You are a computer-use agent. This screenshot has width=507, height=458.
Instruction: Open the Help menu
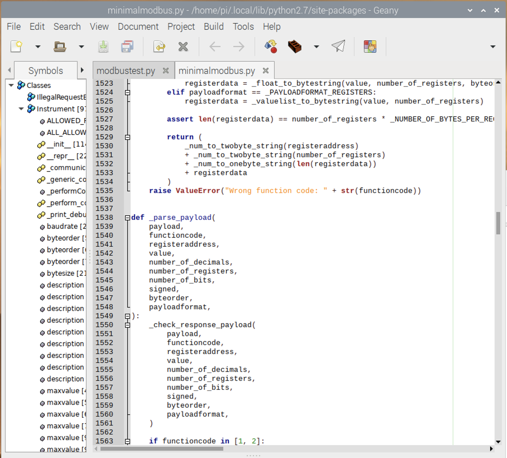(x=272, y=27)
